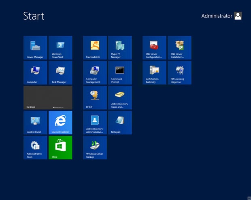Image resolution: width=251 pixels, height=200 pixels.
Task: Launch Task Manager tile
Action: 60,73
